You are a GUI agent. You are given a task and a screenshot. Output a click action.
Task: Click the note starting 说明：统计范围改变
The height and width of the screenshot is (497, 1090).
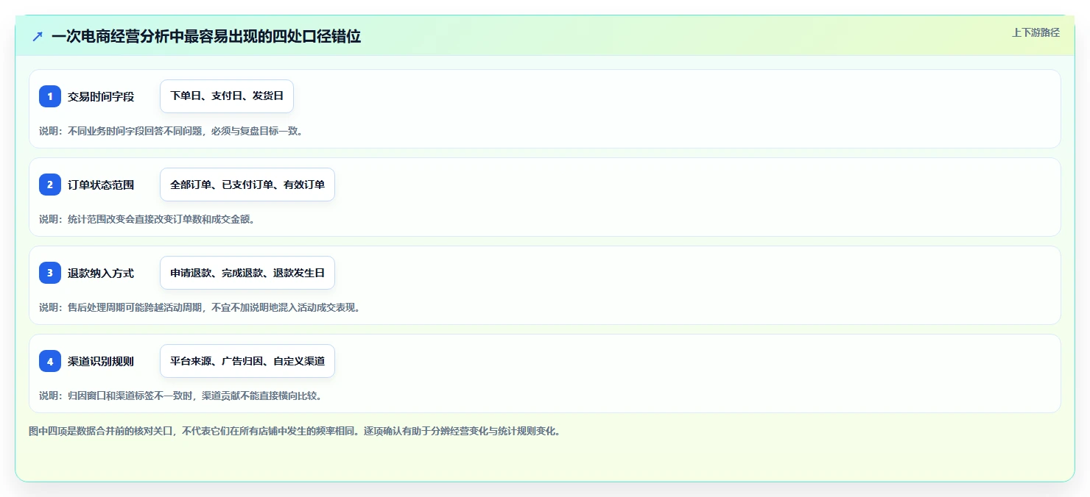[x=147, y=219]
